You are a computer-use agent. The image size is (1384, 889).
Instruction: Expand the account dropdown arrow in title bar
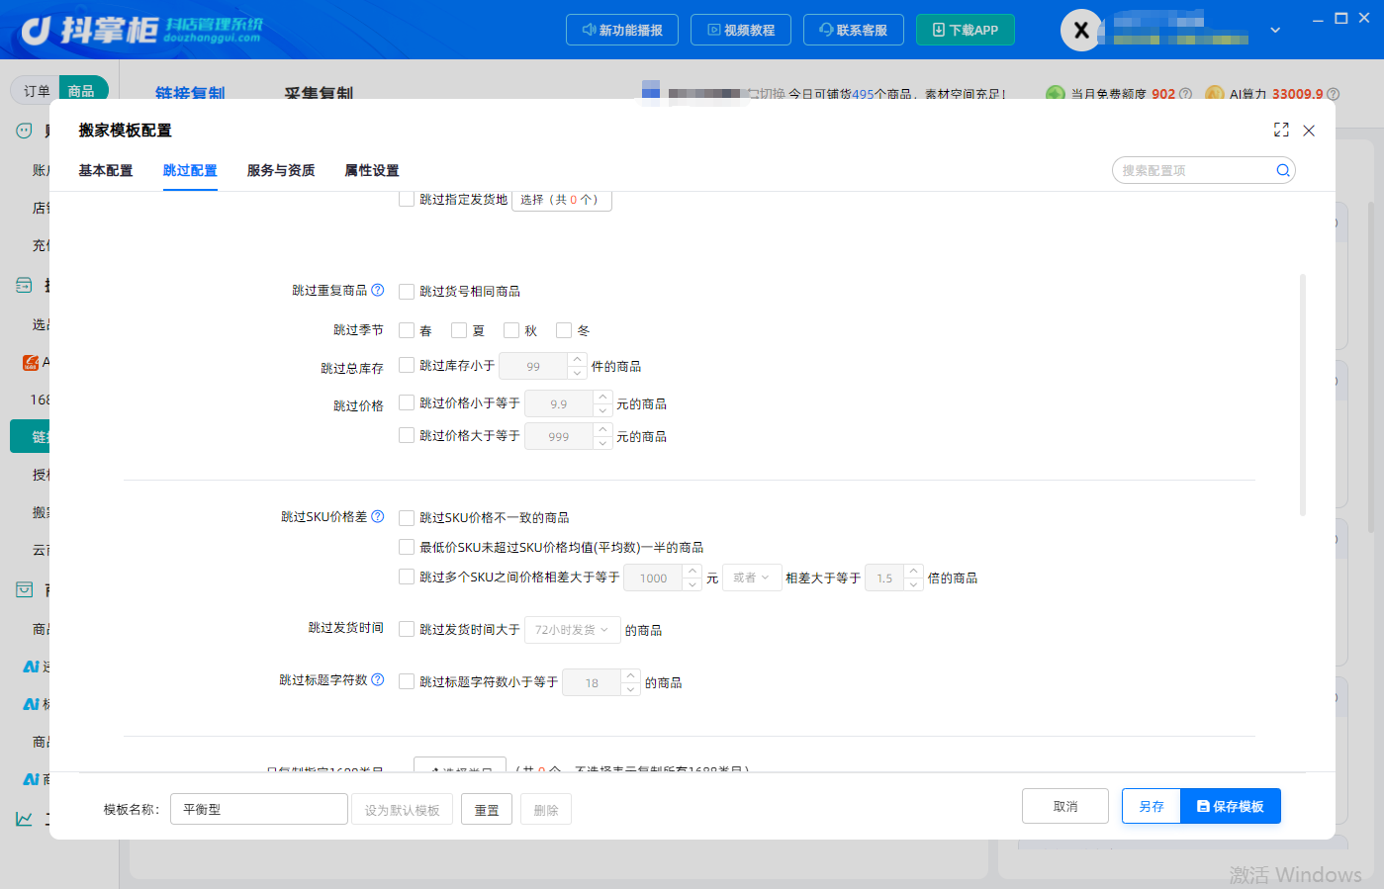pyautogui.click(x=1275, y=30)
